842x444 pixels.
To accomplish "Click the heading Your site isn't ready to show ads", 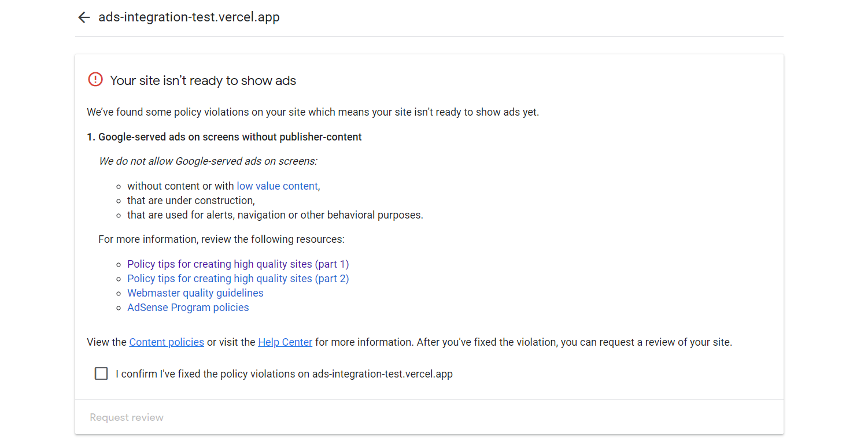I will [203, 80].
